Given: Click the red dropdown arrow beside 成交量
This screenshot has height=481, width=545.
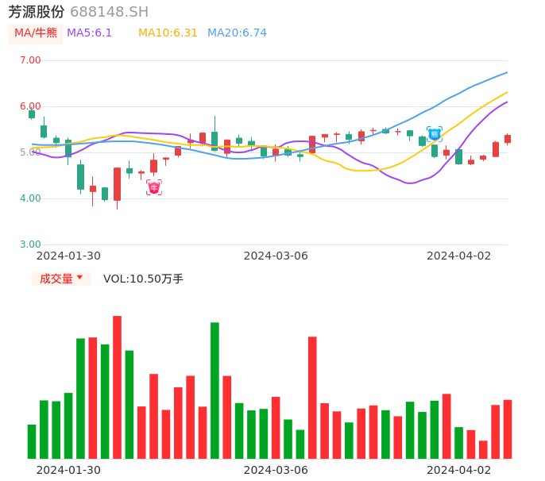Looking at the screenshot, I should click(79, 278).
